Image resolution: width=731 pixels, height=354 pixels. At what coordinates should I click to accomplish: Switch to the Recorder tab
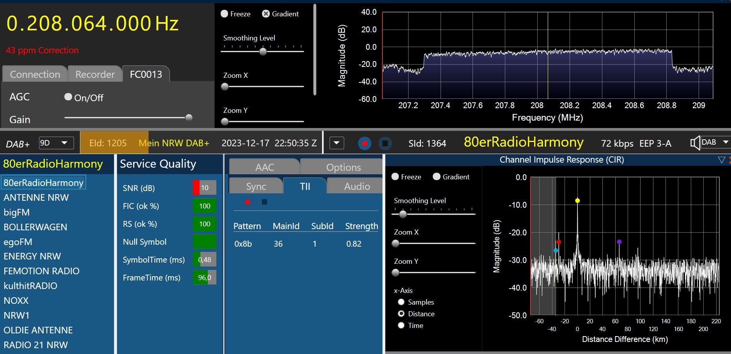click(x=95, y=74)
